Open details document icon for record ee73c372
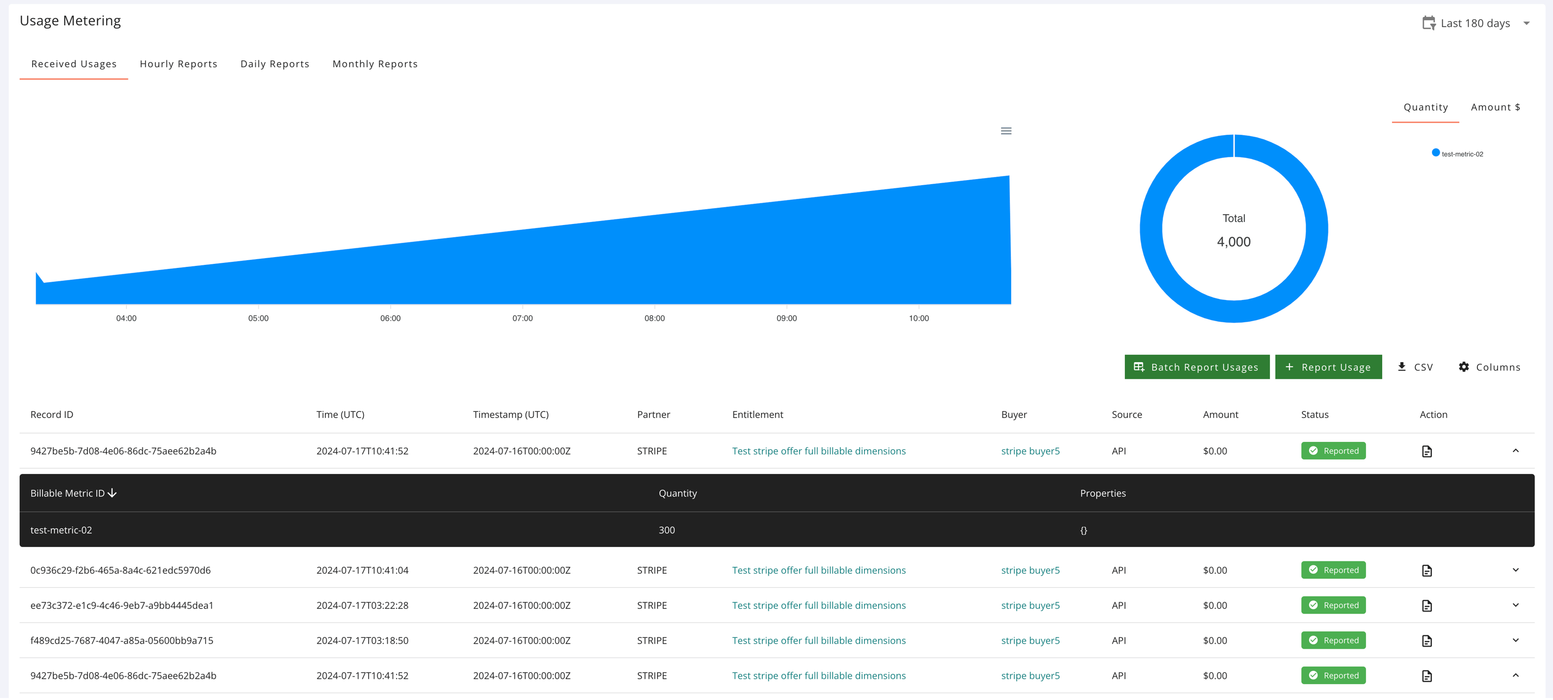The image size is (1553, 700). 1426,606
